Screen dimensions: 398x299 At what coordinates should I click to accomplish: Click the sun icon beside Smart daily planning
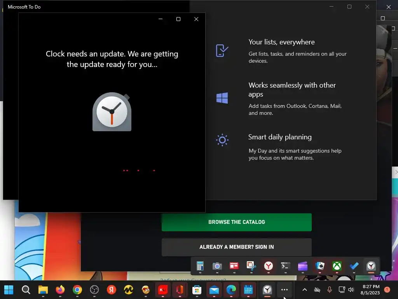coord(222,140)
